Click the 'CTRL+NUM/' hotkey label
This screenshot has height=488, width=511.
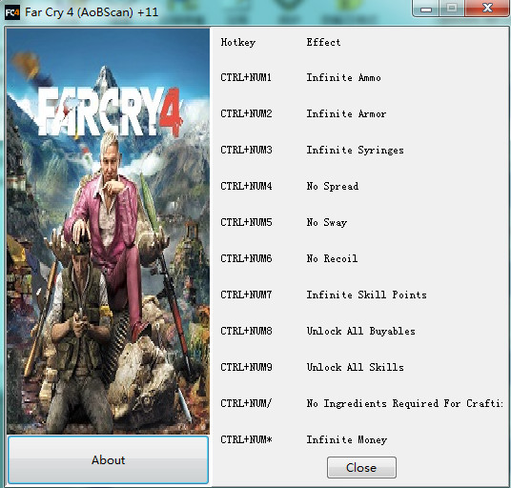click(x=246, y=403)
